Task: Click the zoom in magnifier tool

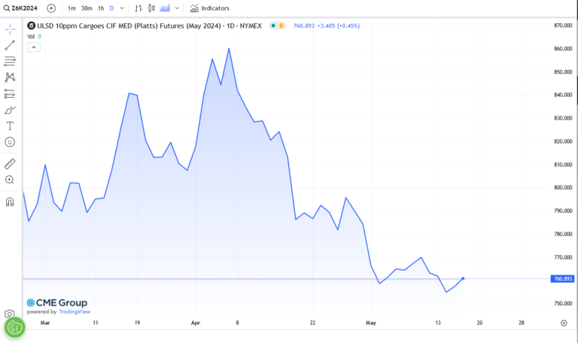Action: 10,180
